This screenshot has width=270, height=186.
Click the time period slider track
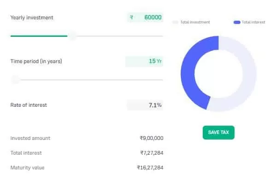[x=91, y=80]
